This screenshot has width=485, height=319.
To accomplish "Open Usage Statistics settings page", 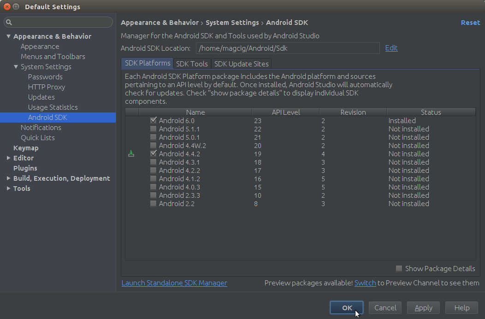I will point(53,107).
